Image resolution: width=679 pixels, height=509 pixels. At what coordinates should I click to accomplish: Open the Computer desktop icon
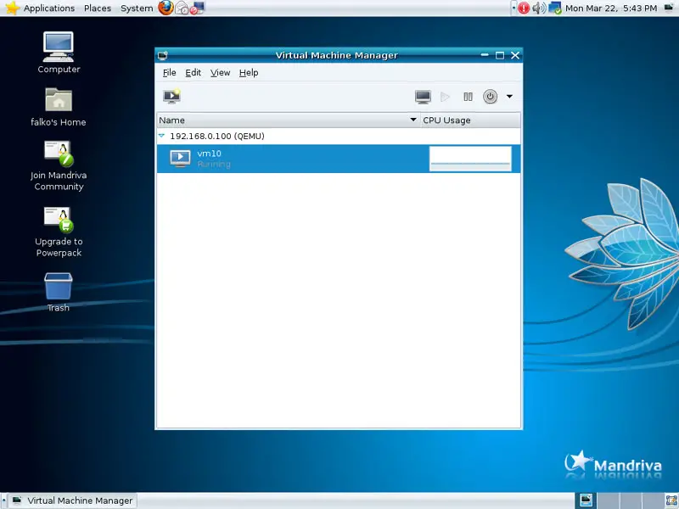click(x=59, y=53)
